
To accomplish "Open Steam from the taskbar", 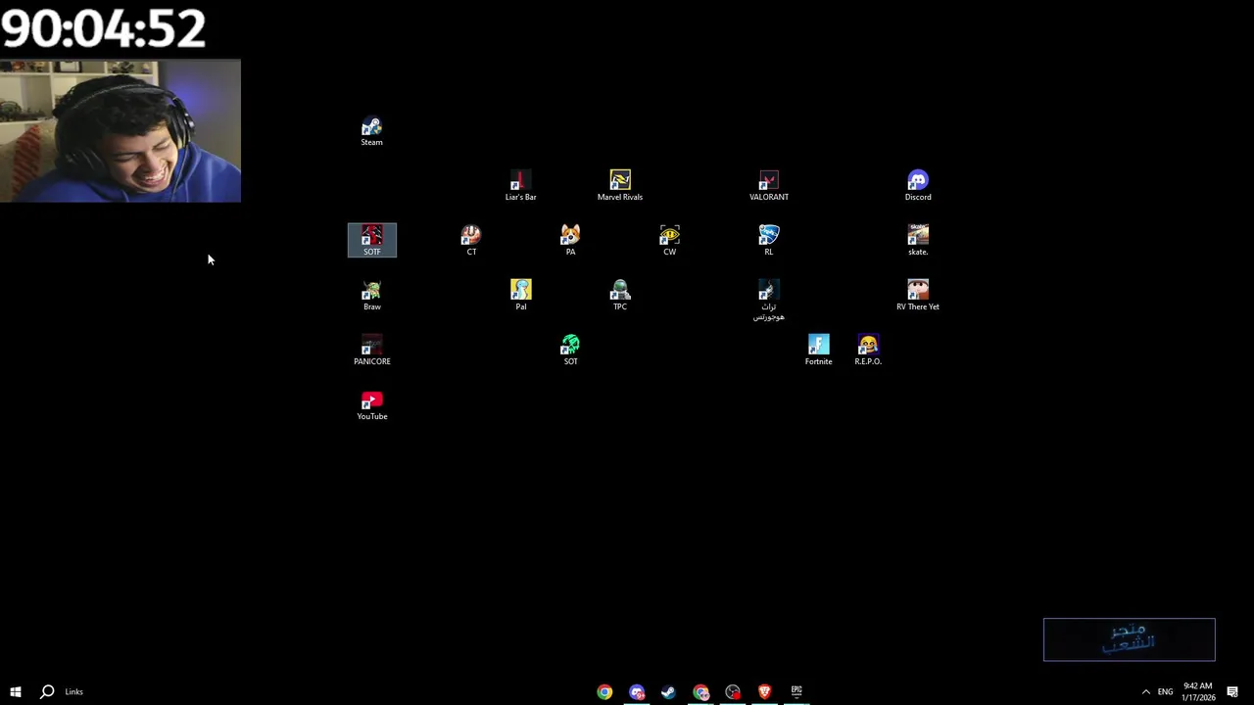I will click(668, 691).
